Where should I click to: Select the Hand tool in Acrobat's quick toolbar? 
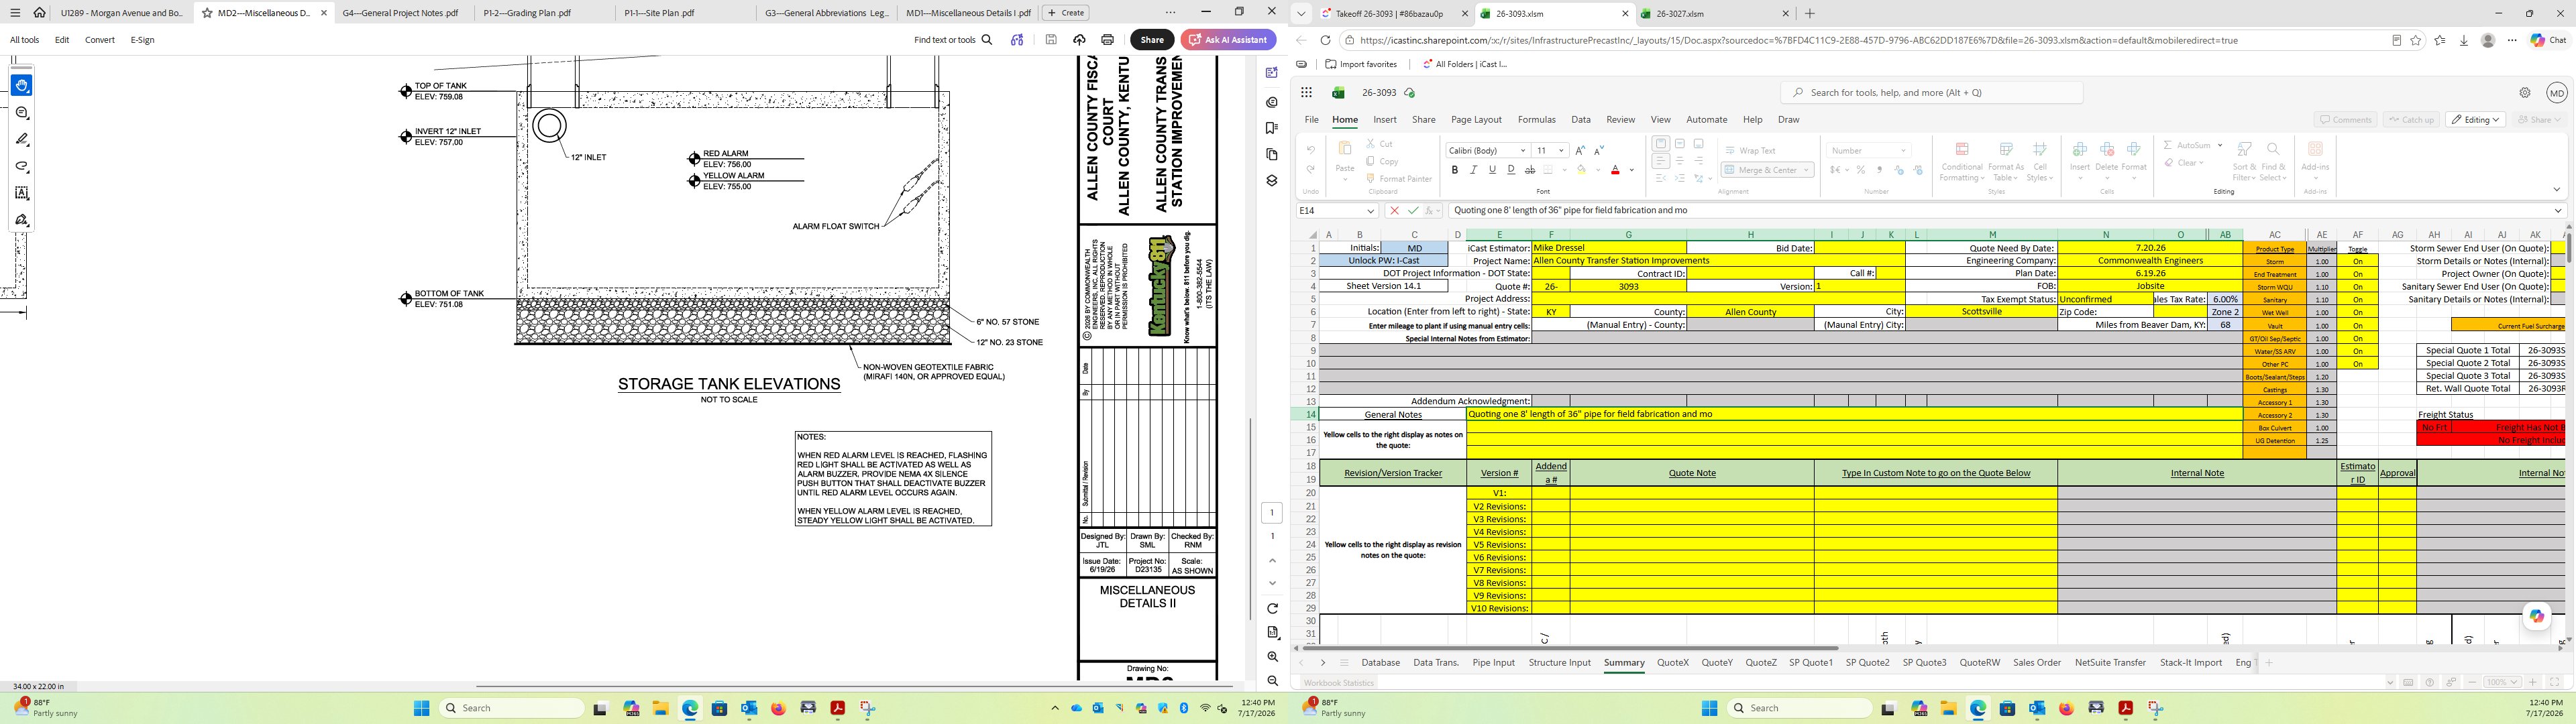[22, 86]
